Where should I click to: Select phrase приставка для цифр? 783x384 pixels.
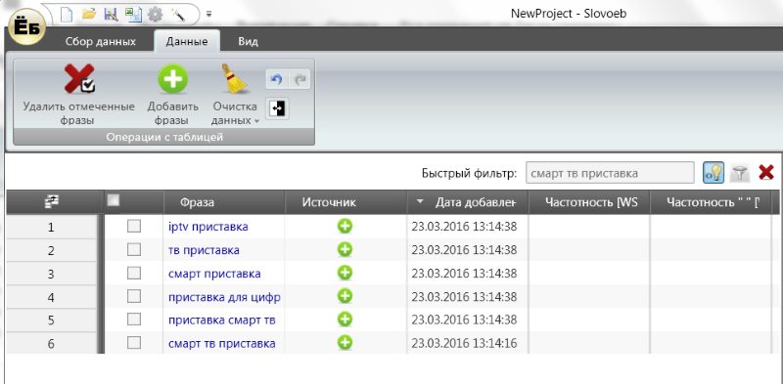coord(224,297)
